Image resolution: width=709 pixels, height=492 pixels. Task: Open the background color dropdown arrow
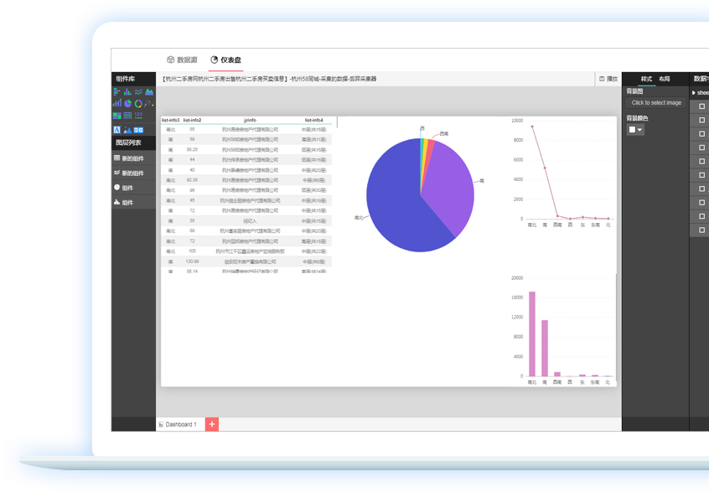pos(640,130)
